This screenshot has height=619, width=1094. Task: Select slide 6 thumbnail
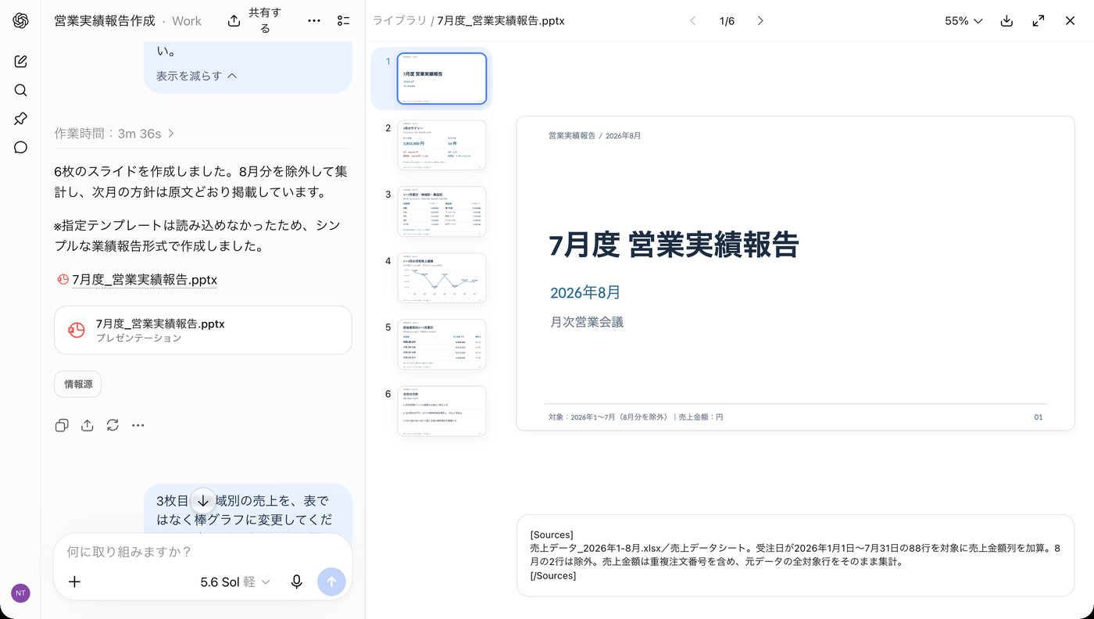(442, 410)
